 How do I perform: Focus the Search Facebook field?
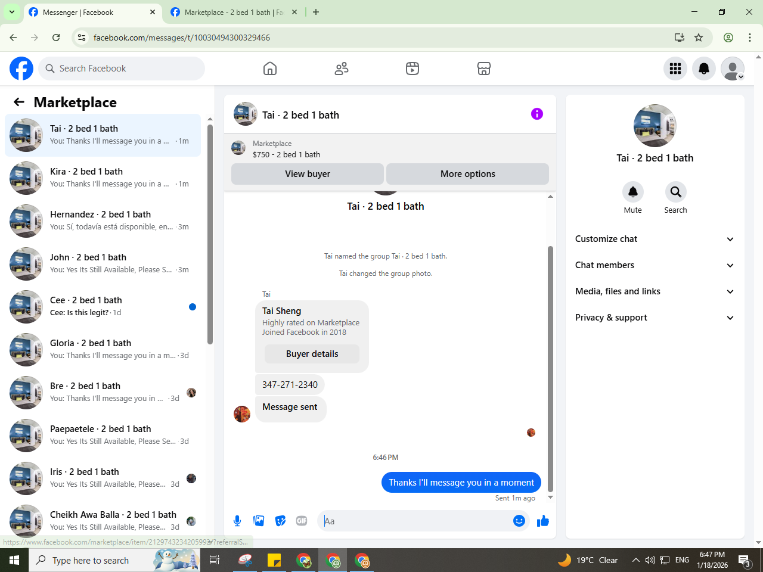click(122, 69)
